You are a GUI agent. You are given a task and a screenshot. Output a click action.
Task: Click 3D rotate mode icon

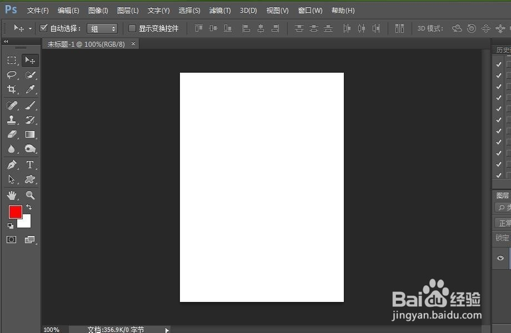pyautogui.click(x=457, y=28)
